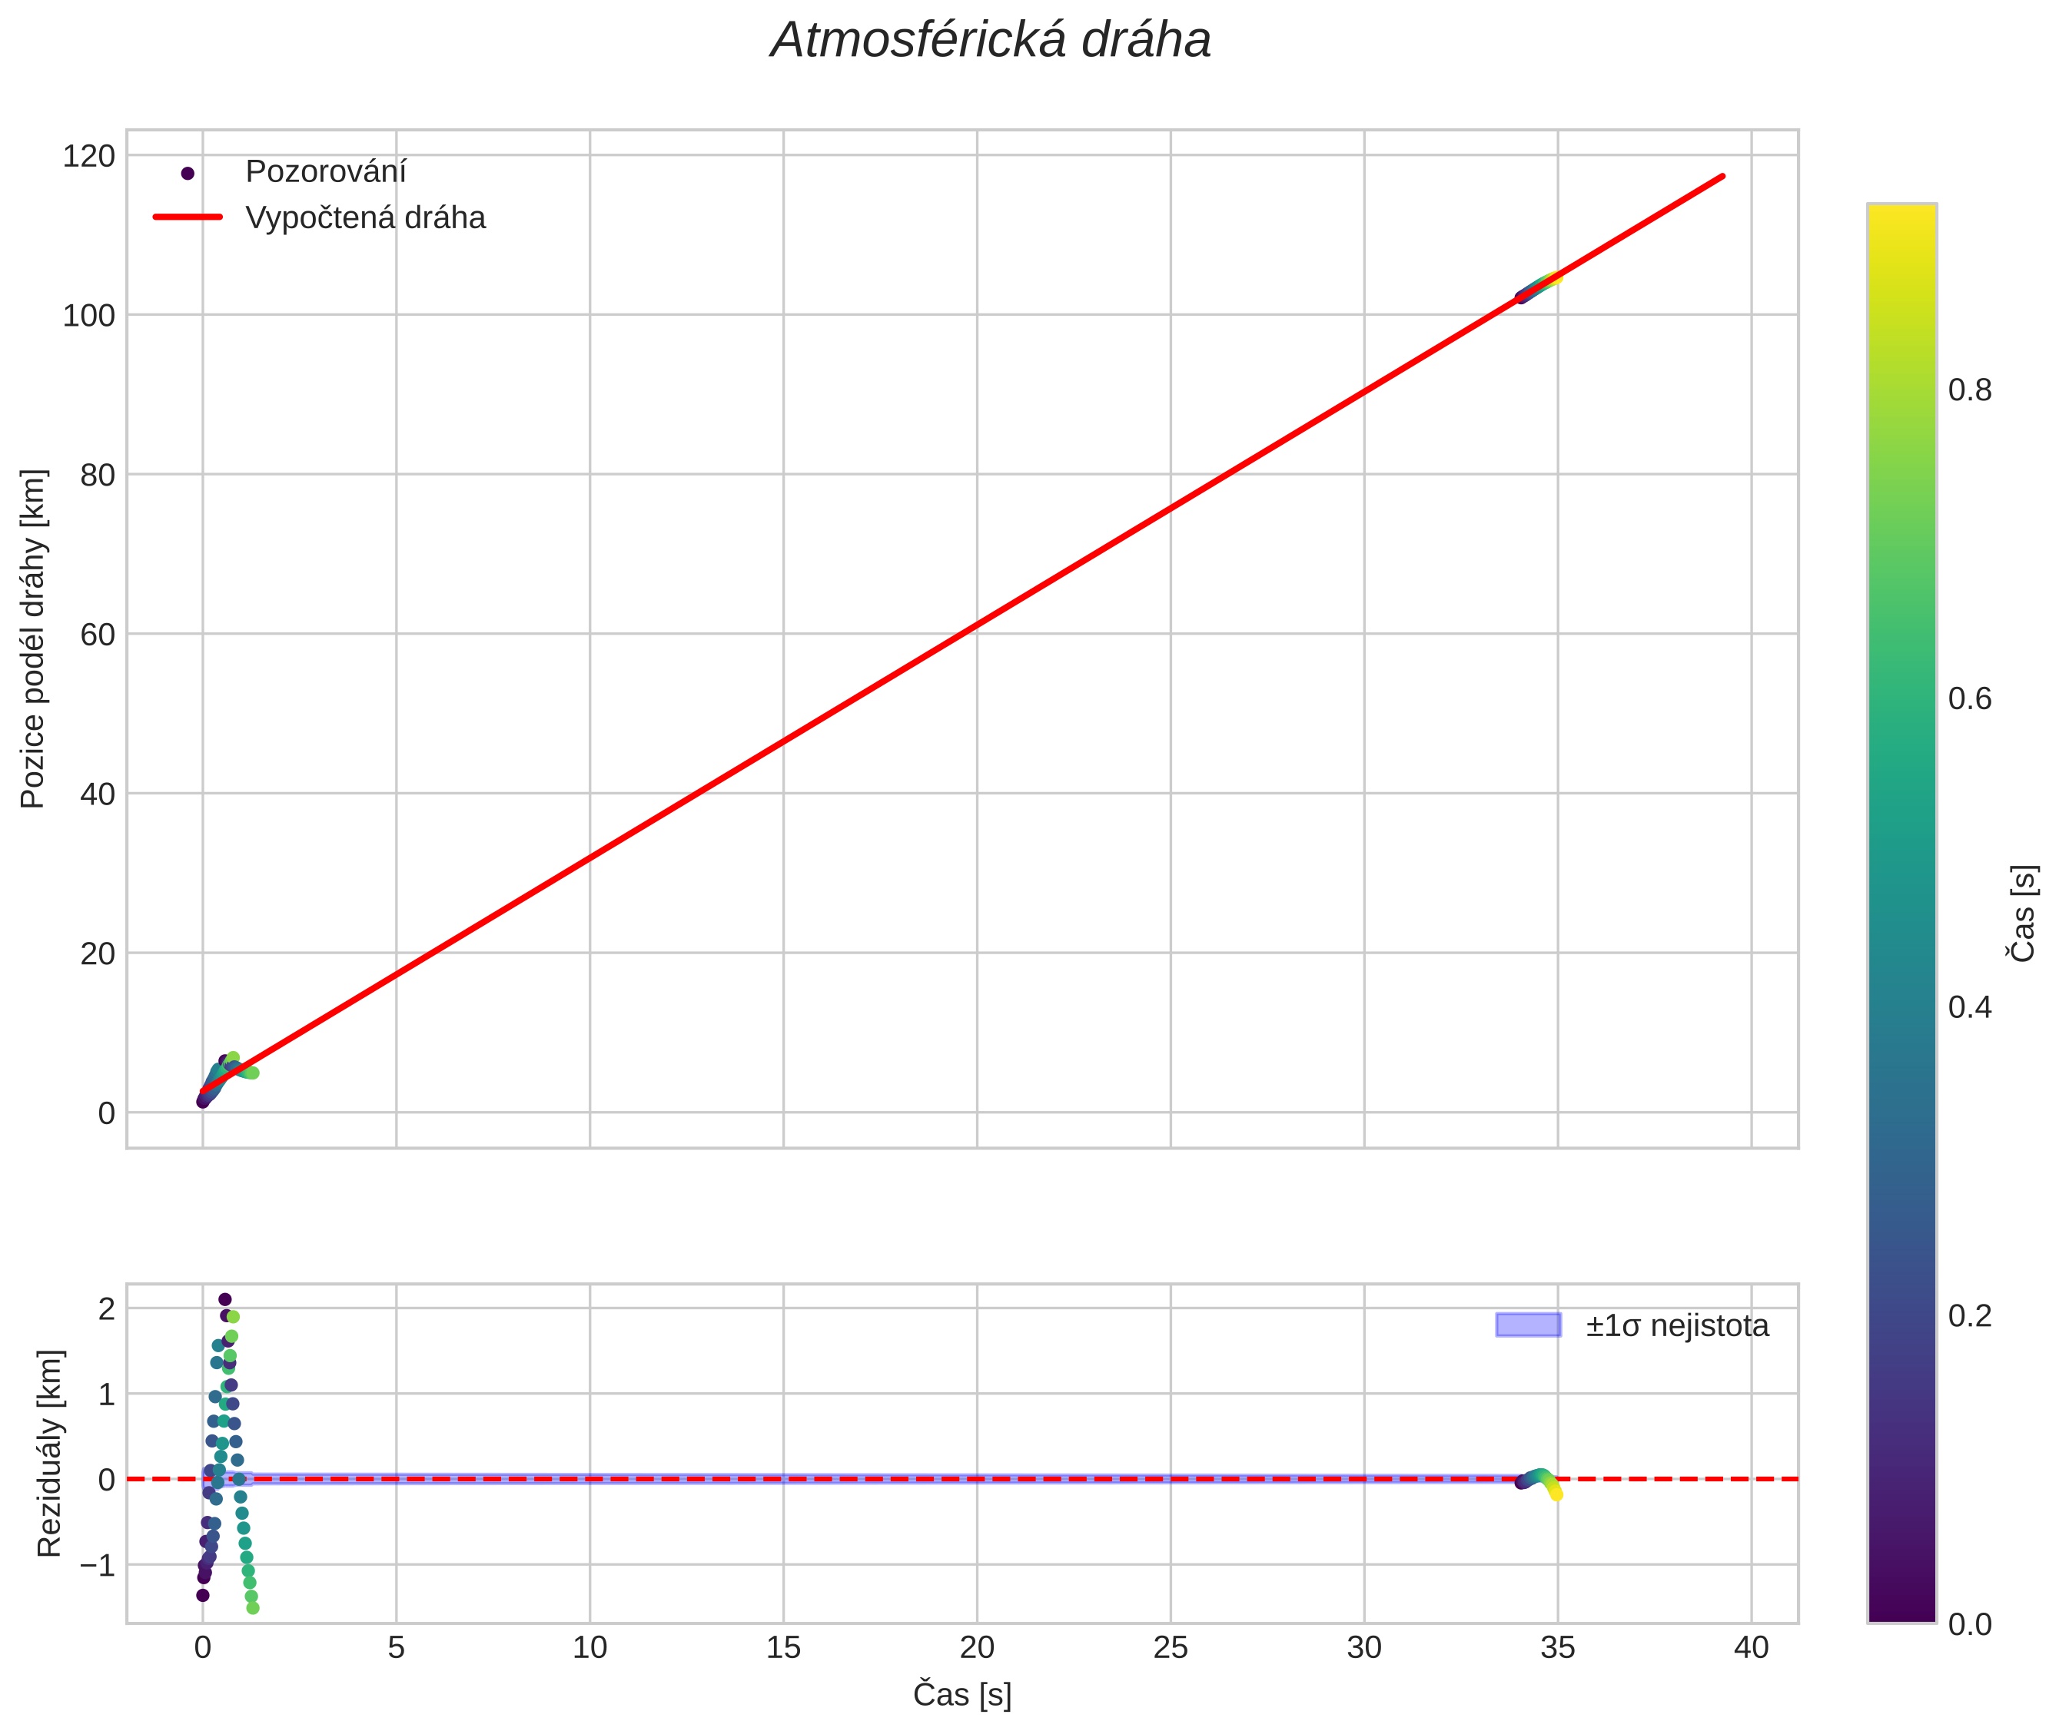Click the upper end of the red trajectory line
2059x1731 pixels.
pos(1722,177)
